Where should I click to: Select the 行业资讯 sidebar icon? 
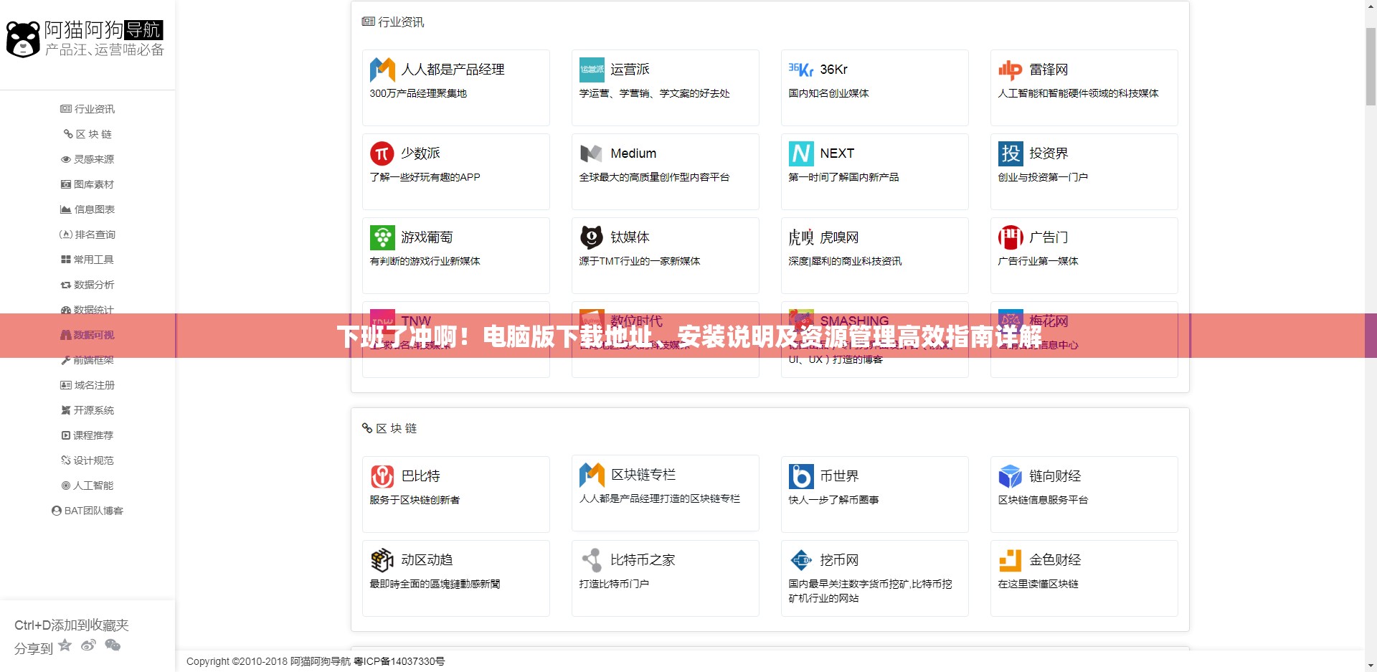pos(66,109)
